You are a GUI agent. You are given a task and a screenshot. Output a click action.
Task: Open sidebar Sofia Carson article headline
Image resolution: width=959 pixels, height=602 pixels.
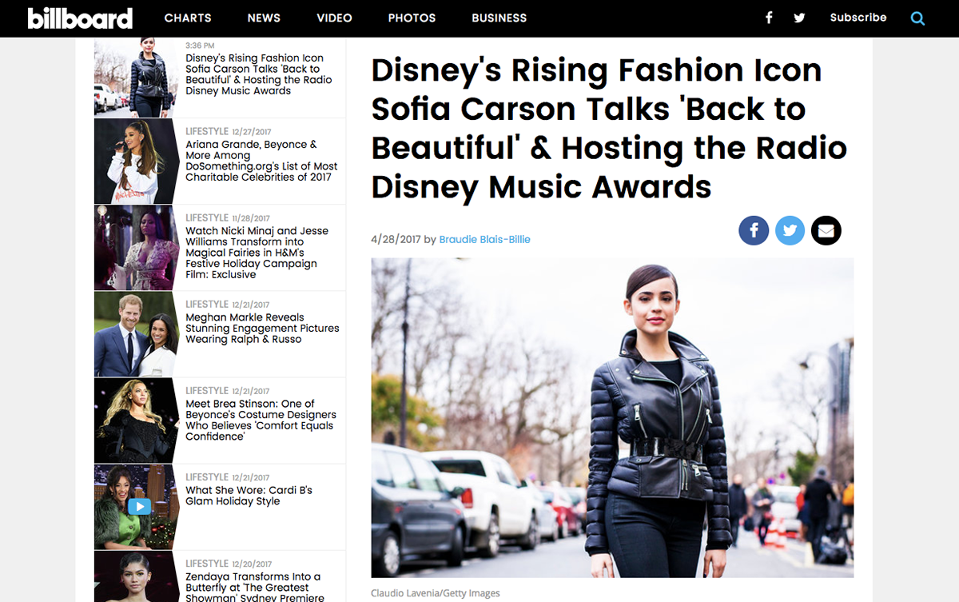(x=258, y=74)
